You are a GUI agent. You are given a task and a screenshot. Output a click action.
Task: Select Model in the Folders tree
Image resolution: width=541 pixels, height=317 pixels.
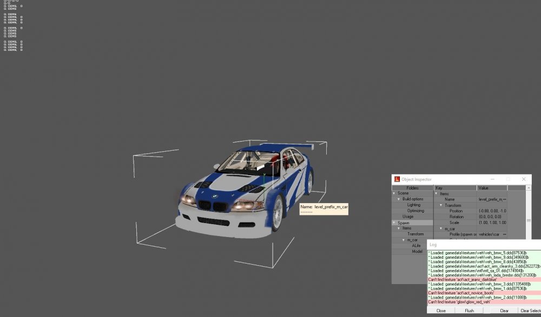[417, 252]
